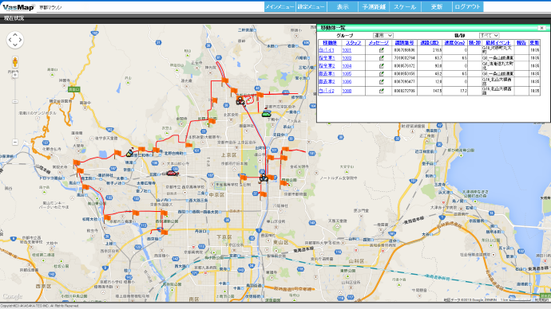The height and width of the screenshot is (309, 551).
Task: Click the red car marker on the map
Action: [x=172, y=173]
